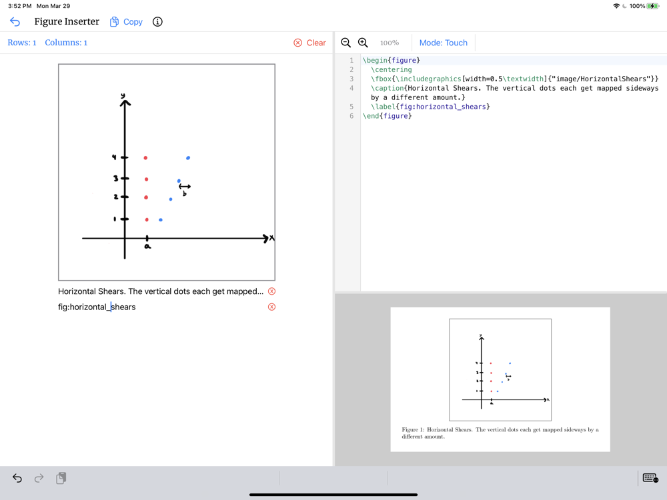Tap the keyboard bar paste clipboard icon

coord(61,478)
